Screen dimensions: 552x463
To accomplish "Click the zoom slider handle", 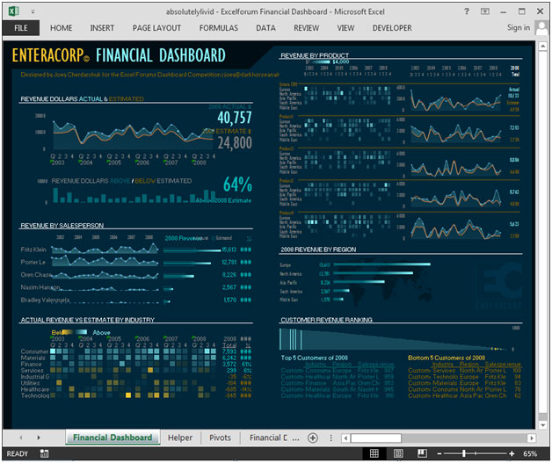I will pos(464,453).
